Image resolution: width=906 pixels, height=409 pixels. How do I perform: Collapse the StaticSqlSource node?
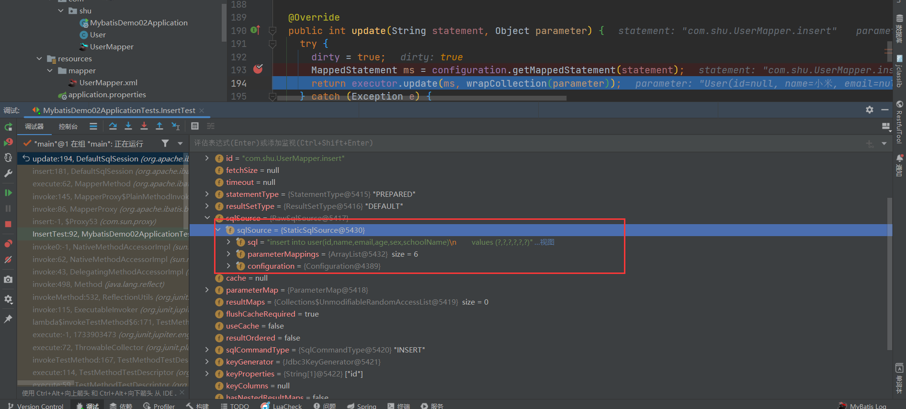click(218, 230)
